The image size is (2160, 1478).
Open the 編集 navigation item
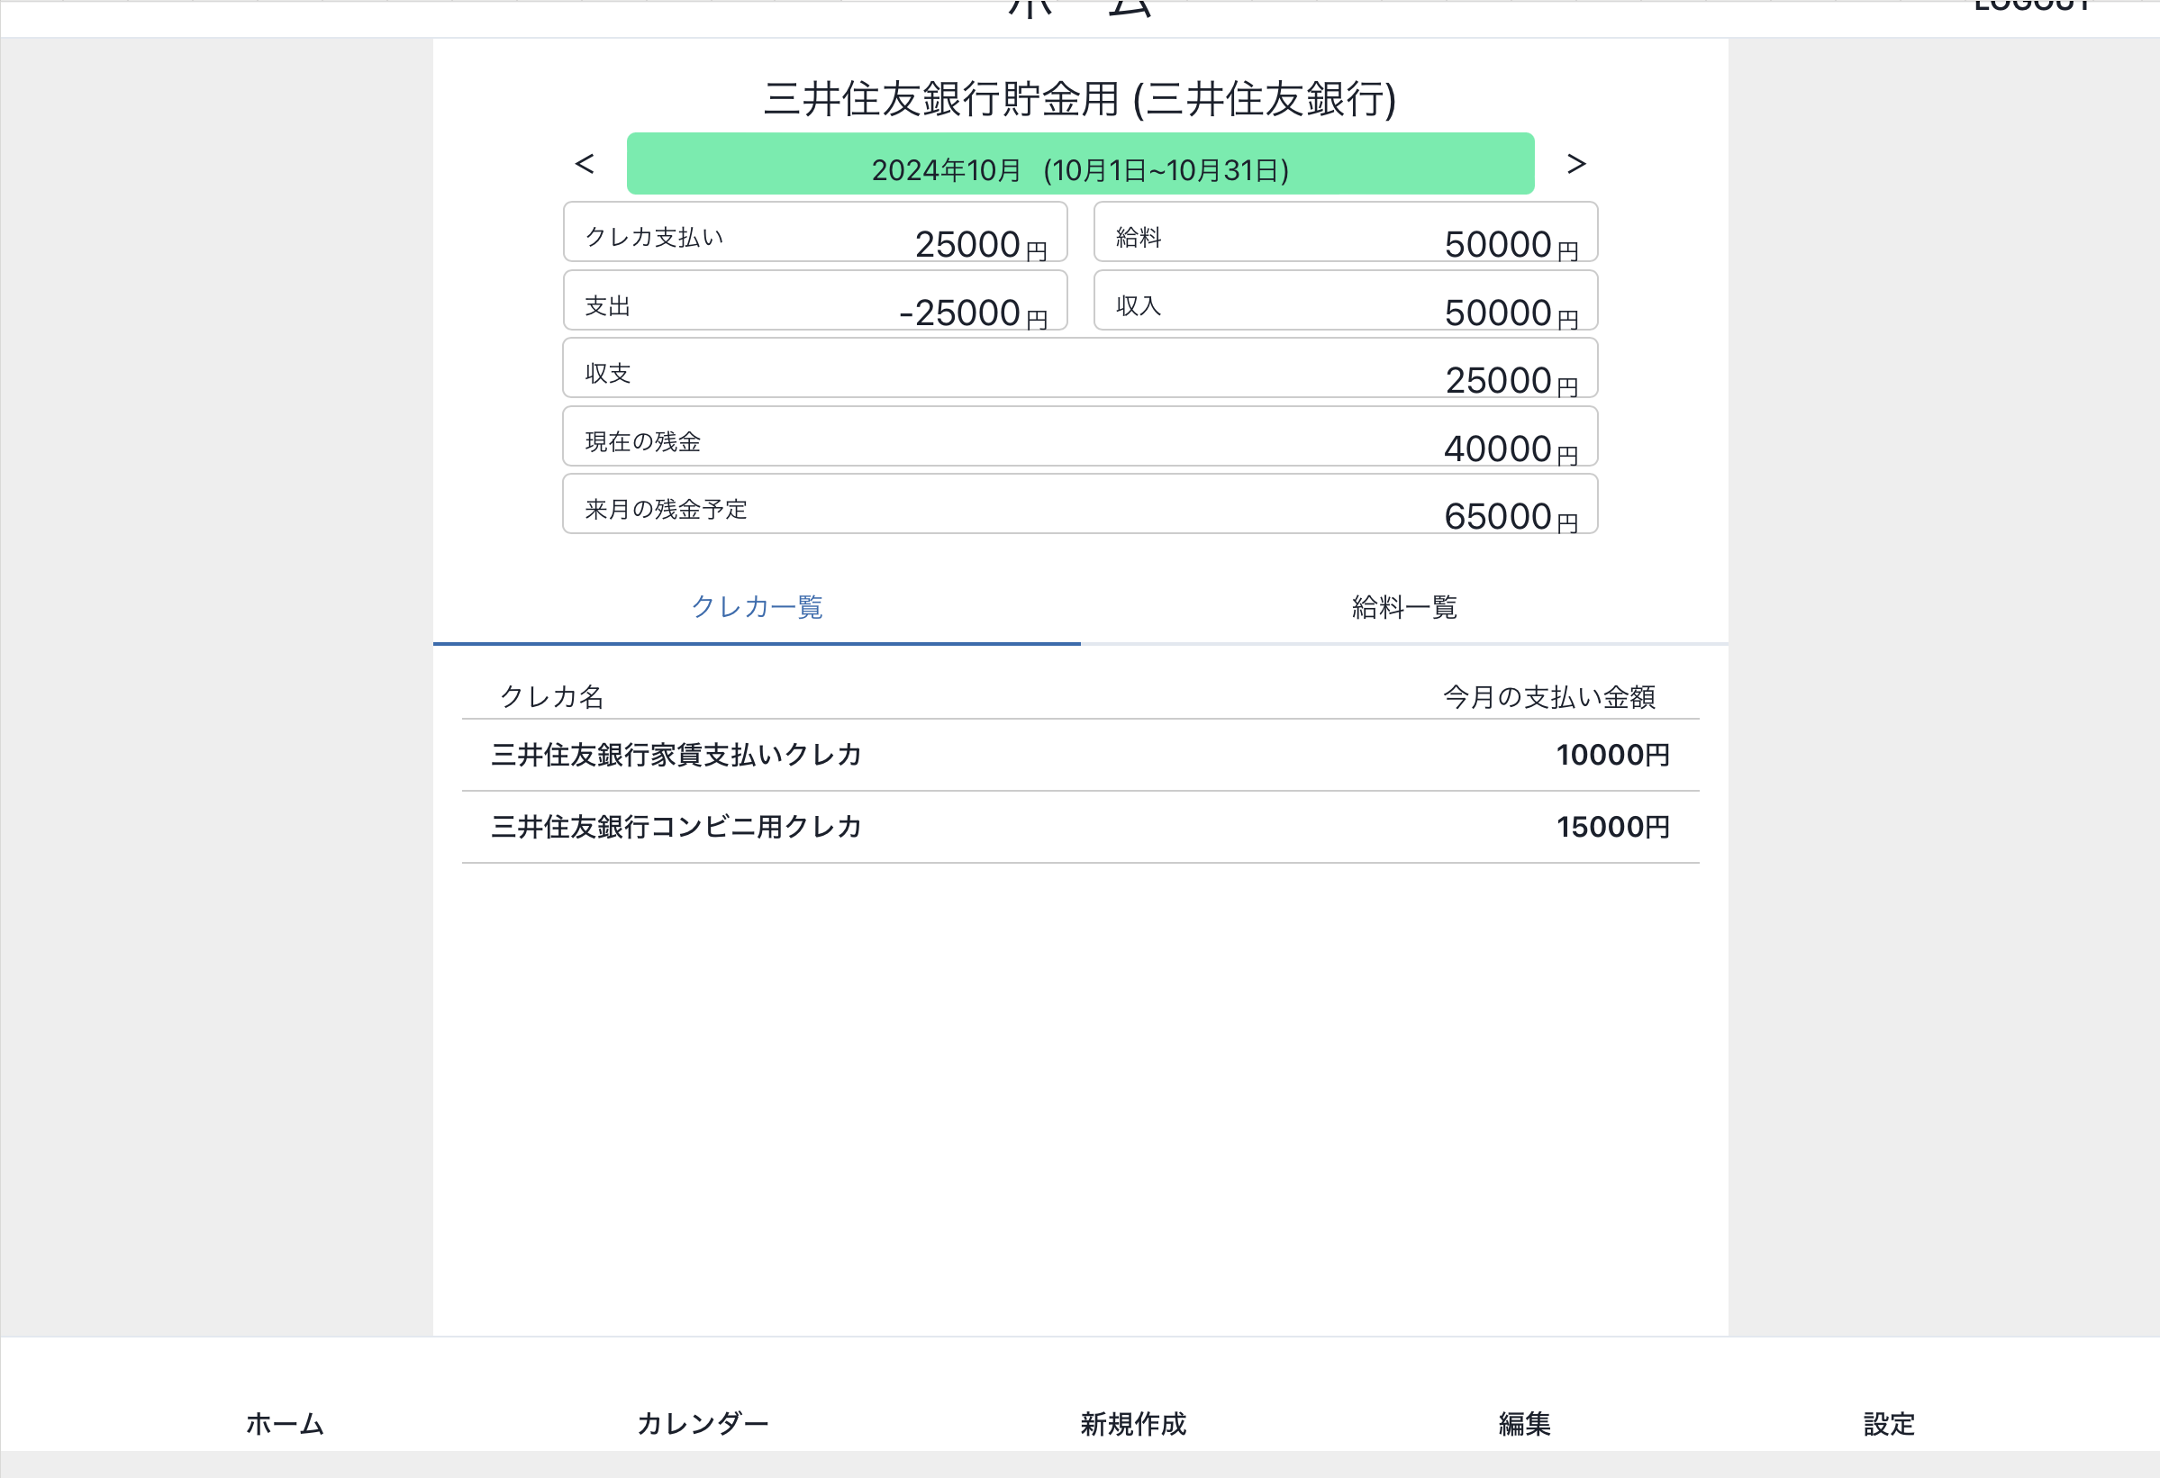pyautogui.click(x=1524, y=1422)
